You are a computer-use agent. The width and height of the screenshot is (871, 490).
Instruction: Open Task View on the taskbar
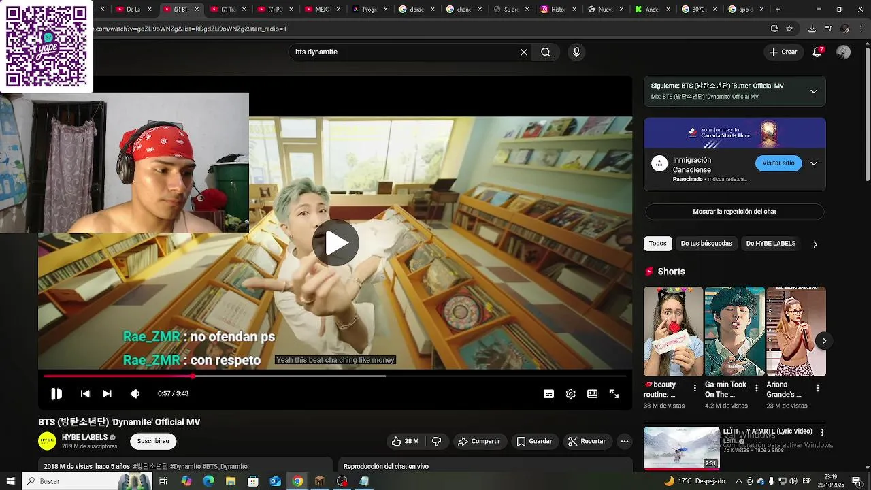click(x=163, y=481)
